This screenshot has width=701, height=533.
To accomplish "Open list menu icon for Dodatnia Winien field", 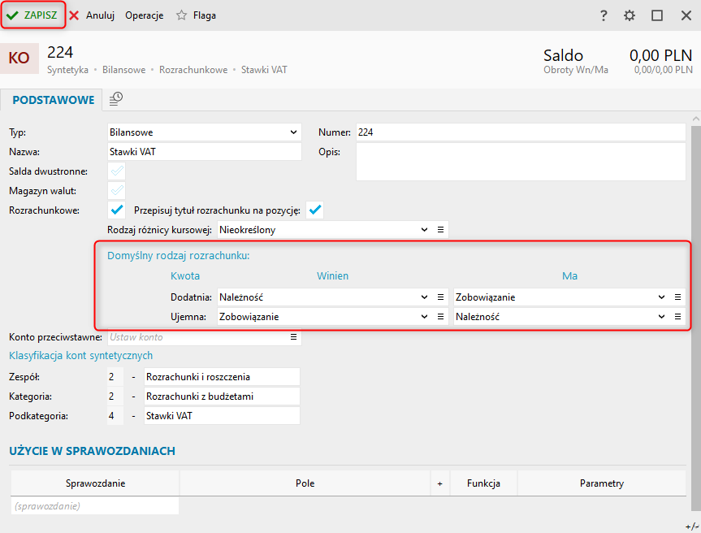I will 440,297.
